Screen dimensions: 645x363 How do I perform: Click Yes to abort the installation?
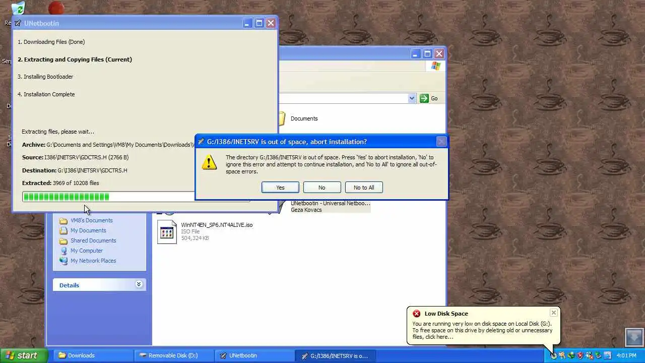pos(280,188)
